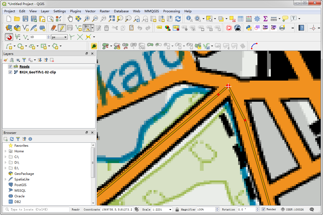
Task: Activate the Zoom In magnifier tool
Action: pyautogui.click(x=87, y=19)
